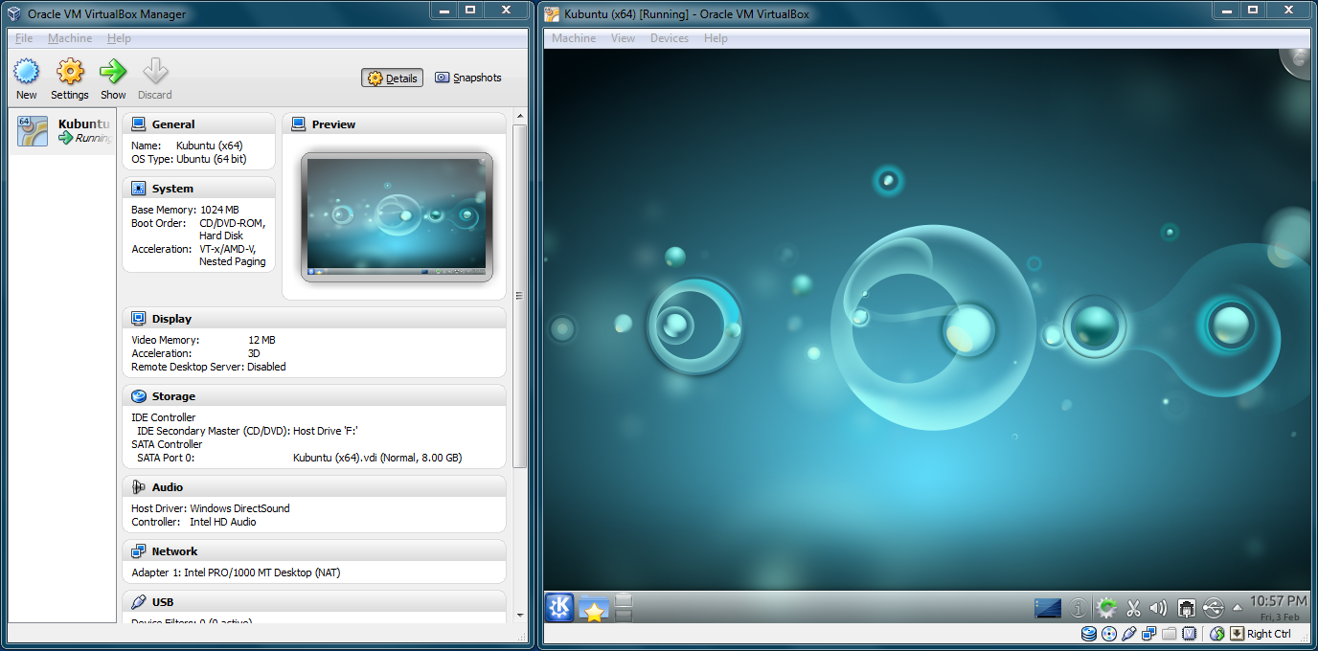Switch to the Snapshots view
Viewport: 1318px width, 651px height.
click(x=468, y=78)
